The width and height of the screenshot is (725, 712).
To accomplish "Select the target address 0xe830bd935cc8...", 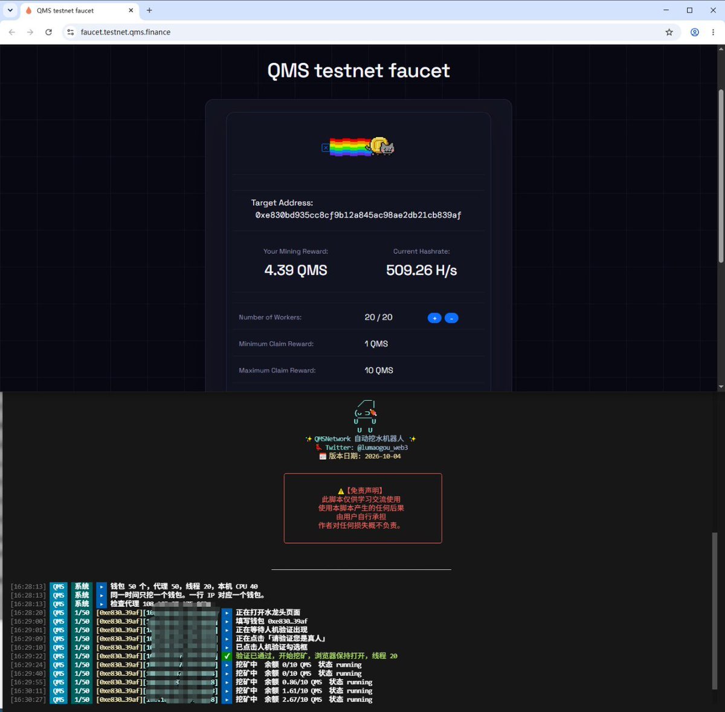I will 358,215.
